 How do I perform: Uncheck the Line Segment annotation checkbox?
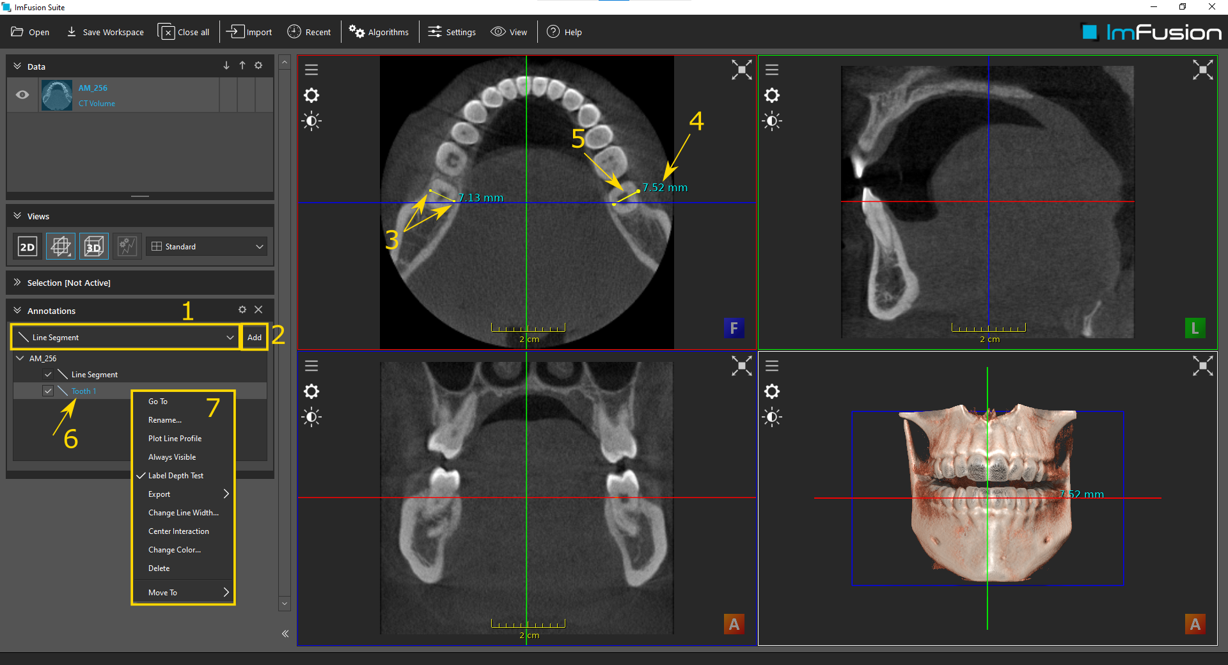click(48, 374)
